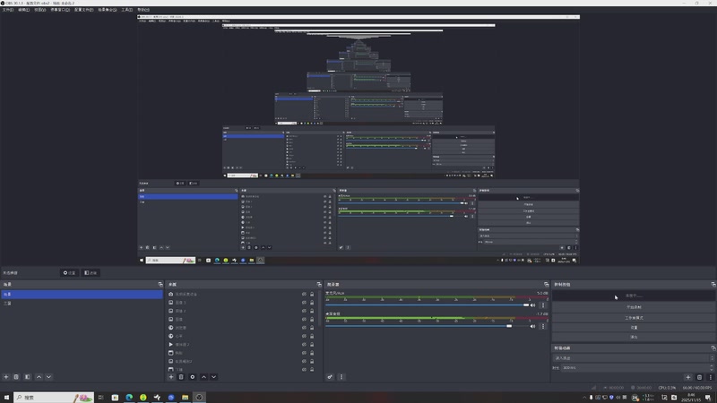Click the play icon of media source 2
Screen dimensions: 717x403
tap(170, 345)
